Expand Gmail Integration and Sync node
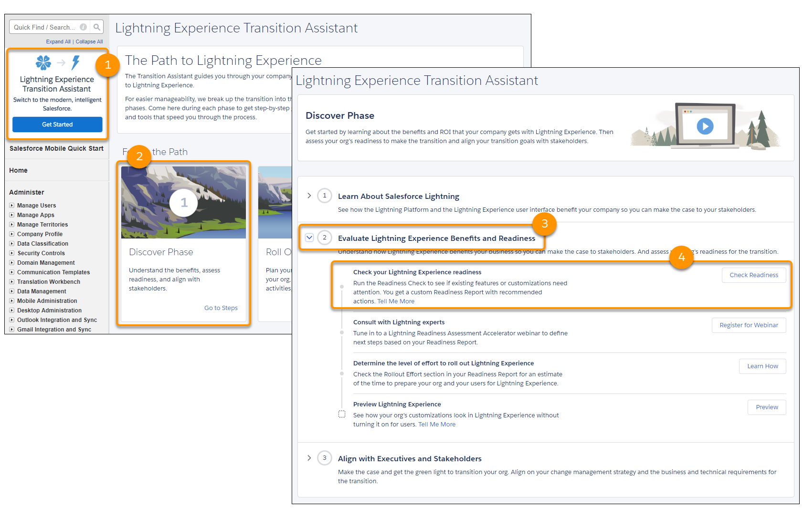 (x=12, y=330)
